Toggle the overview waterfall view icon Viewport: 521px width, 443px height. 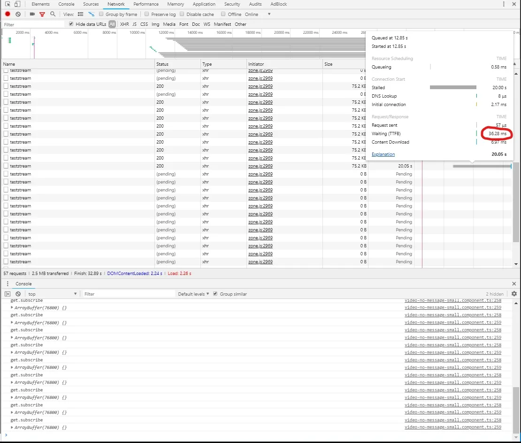[91, 14]
